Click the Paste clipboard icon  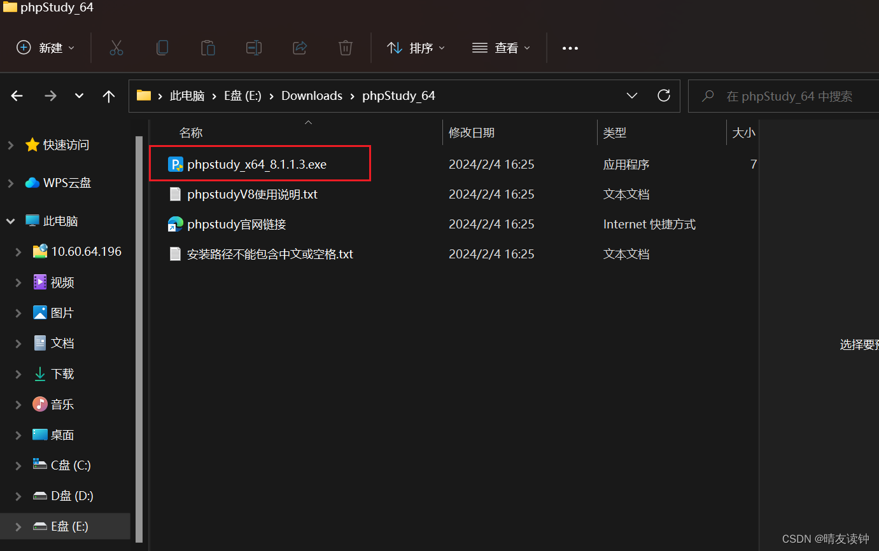(x=208, y=48)
